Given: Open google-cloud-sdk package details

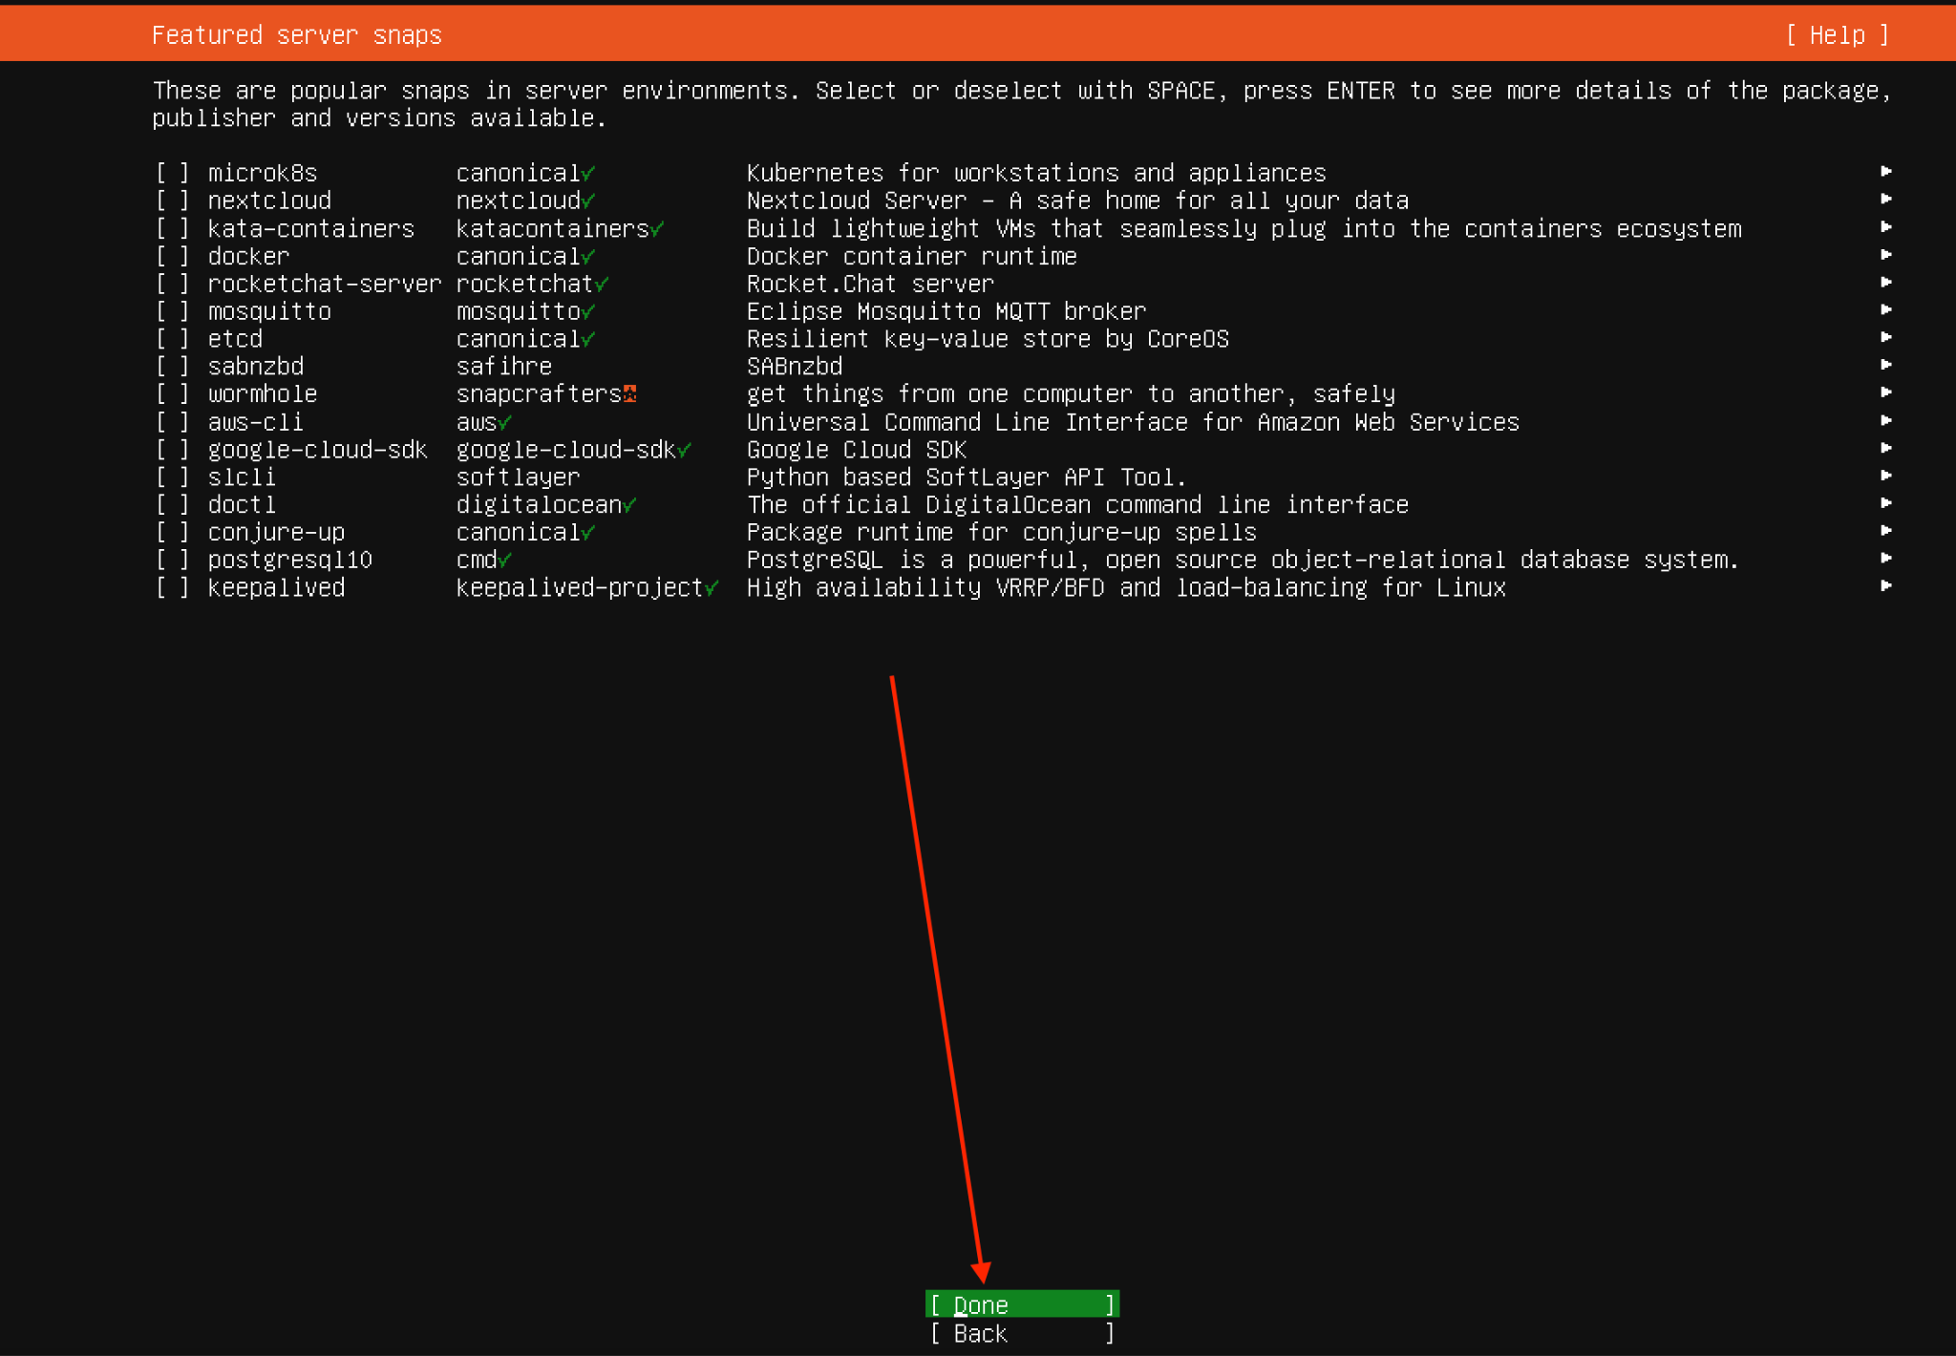Looking at the screenshot, I should 1886,449.
